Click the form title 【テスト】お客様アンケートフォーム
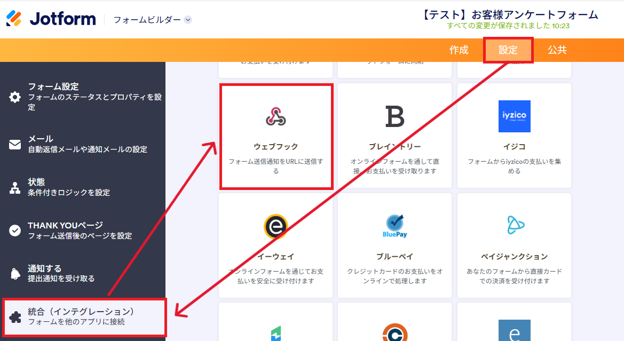Screen dimensions: 624x341 (508, 15)
